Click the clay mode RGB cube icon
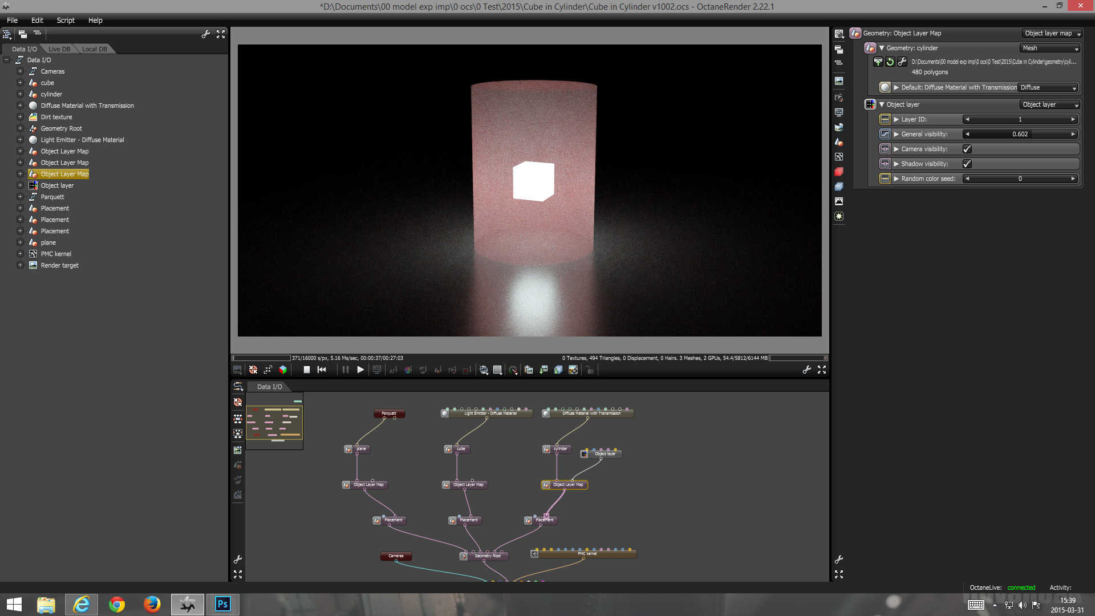 [283, 370]
